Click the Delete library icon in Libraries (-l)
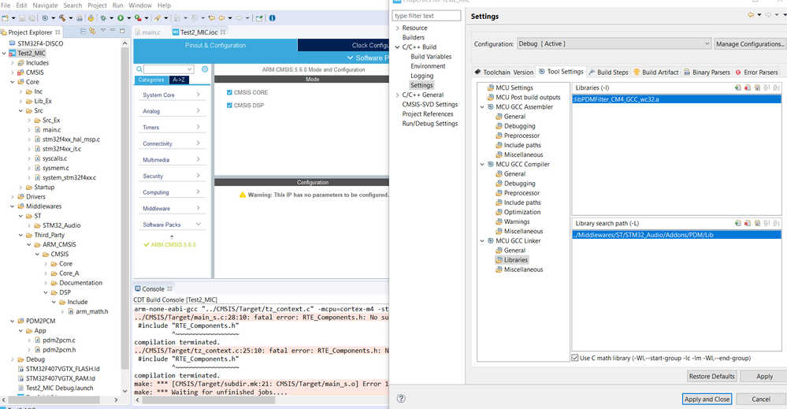 pos(748,87)
